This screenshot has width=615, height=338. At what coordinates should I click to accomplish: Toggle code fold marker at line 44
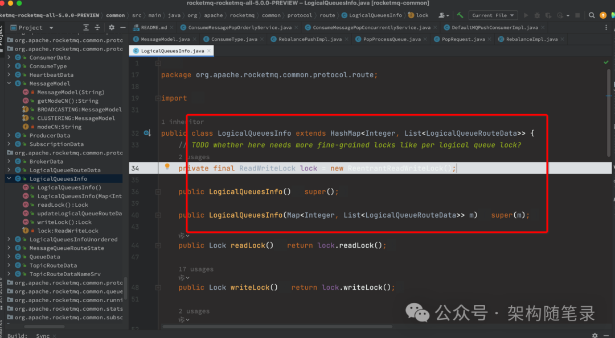point(158,245)
